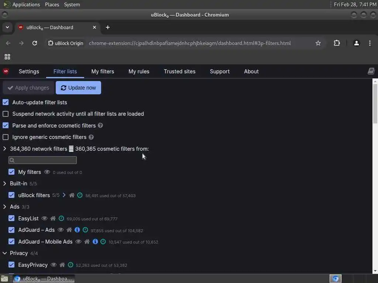Image resolution: width=378 pixels, height=283 pixels.
Task: Open the Chromium three-dot menu
Action: 370,43
